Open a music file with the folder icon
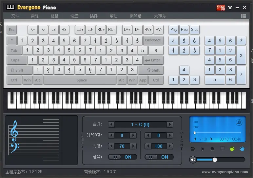This screenshot has height=178, width=253. (193, 149)
